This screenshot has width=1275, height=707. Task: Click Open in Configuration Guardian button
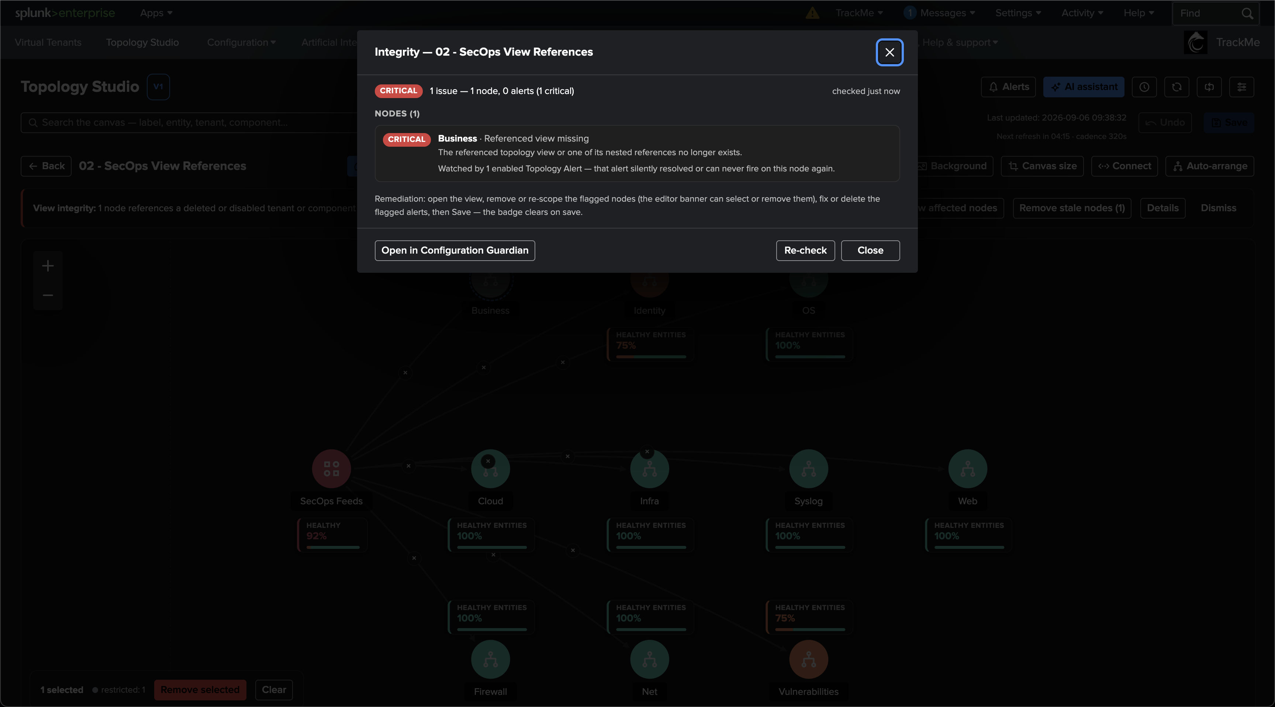pos(455,251)
